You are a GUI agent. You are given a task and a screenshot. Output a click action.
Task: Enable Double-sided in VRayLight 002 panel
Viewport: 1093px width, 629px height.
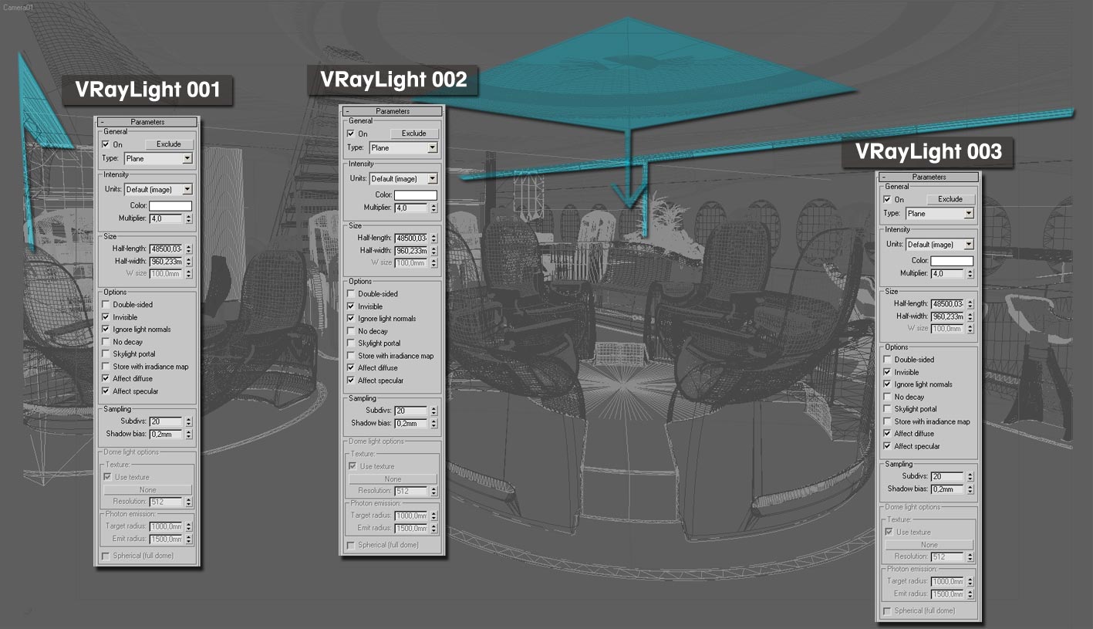tap(351, 294)
